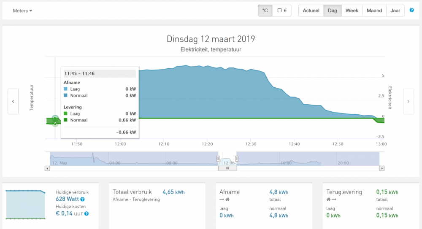Click help icon next to 628 Watt
Viewport: 422px width, 229px height.
coord(83,199)
